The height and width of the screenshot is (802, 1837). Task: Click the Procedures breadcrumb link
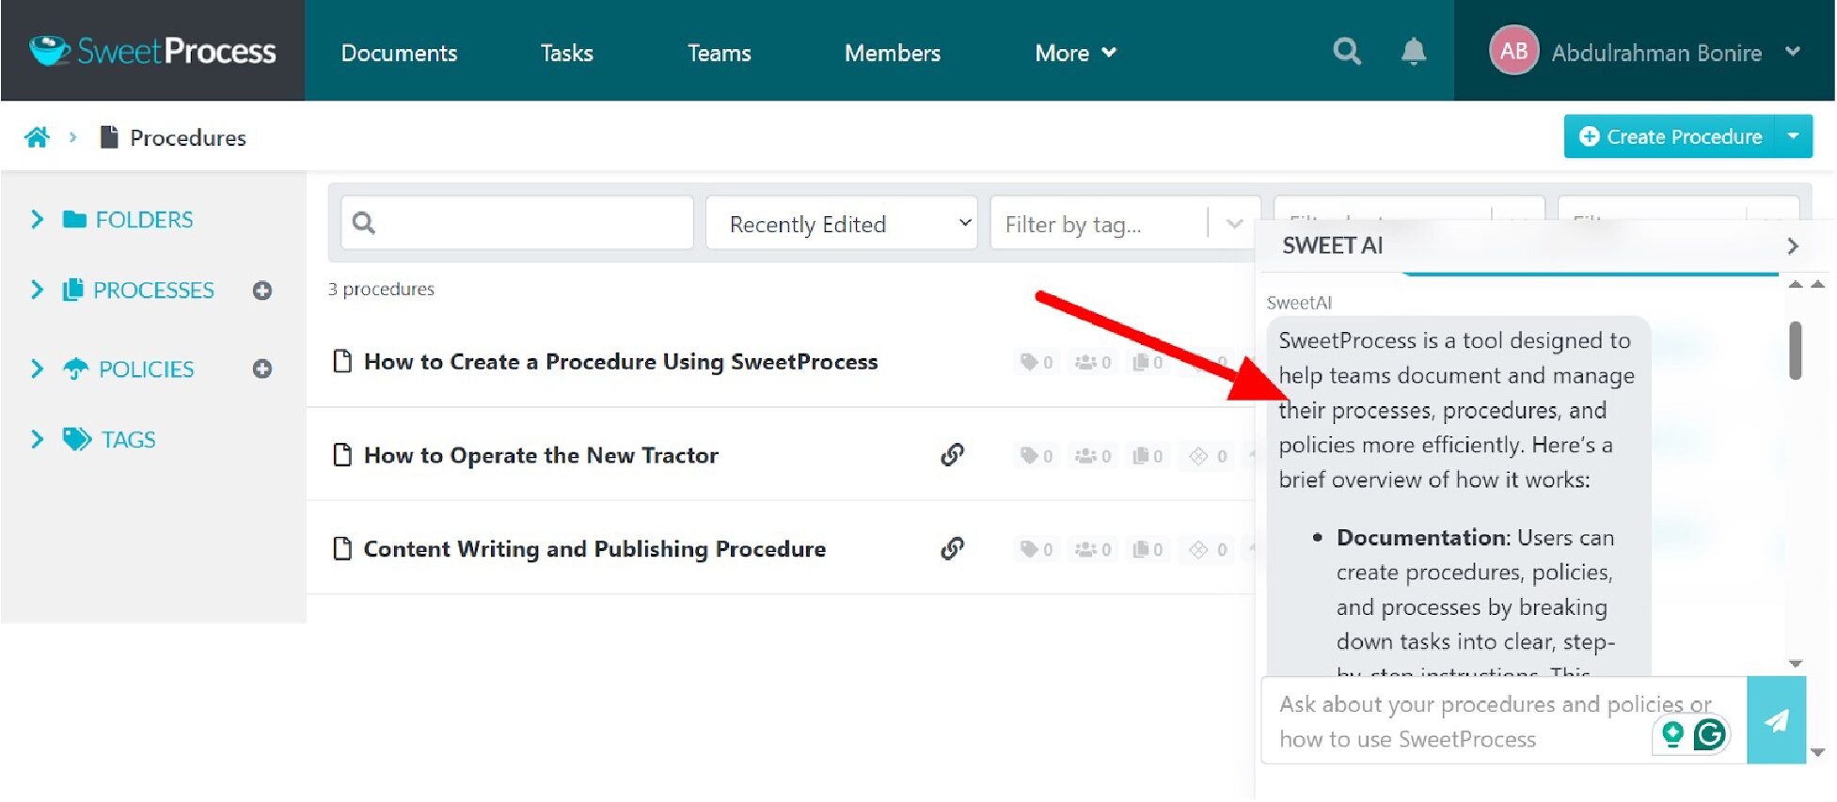(188, 137)
